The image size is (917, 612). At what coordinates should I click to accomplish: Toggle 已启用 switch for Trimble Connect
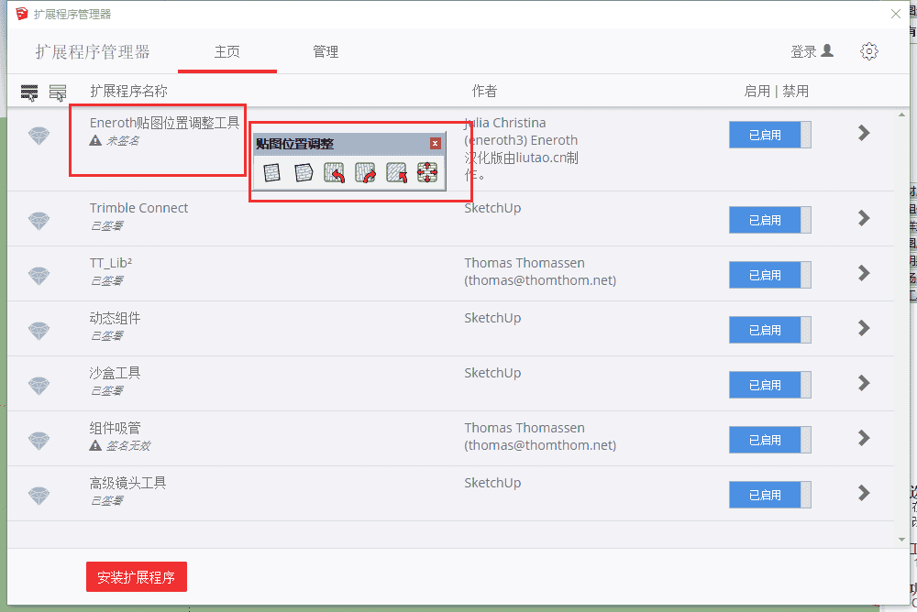click(x=769, y=221)
